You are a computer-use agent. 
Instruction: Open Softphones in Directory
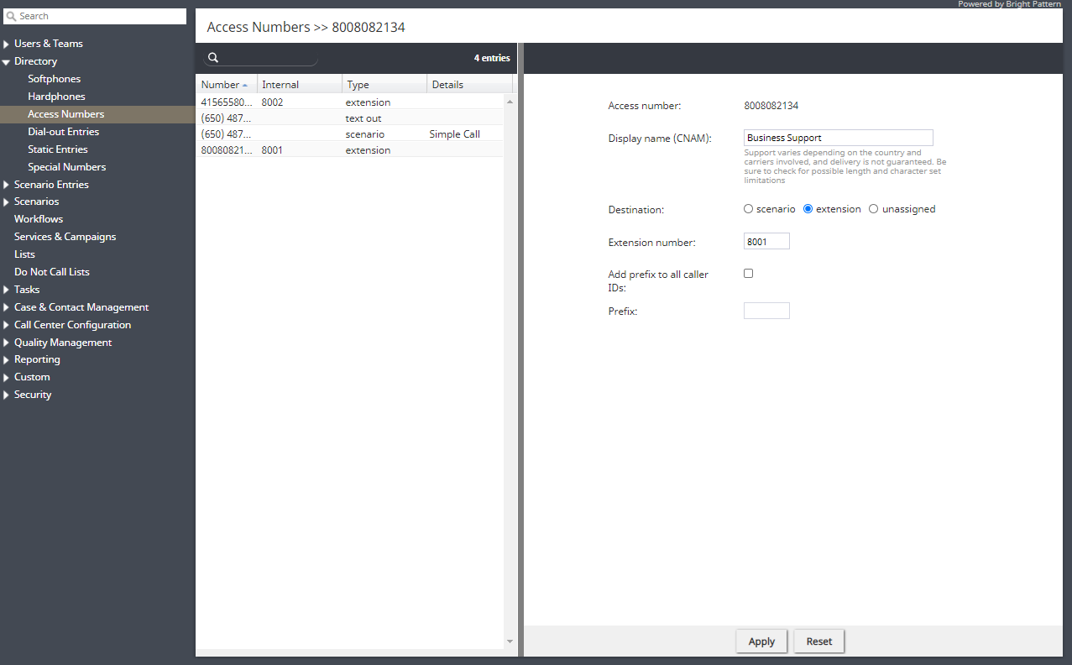point(55,79)
